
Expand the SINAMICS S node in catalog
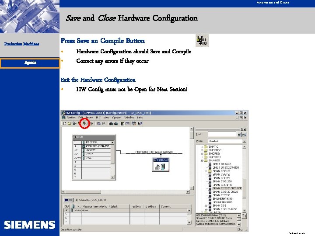pos(206,206)
